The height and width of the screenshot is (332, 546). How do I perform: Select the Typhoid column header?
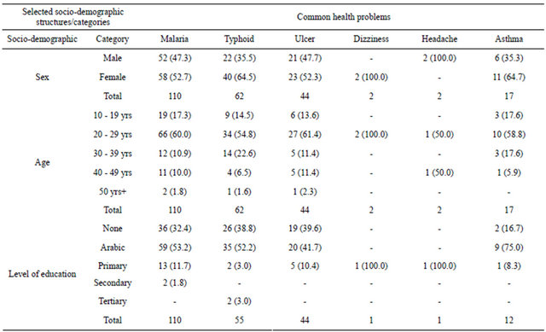coord(239,38)
